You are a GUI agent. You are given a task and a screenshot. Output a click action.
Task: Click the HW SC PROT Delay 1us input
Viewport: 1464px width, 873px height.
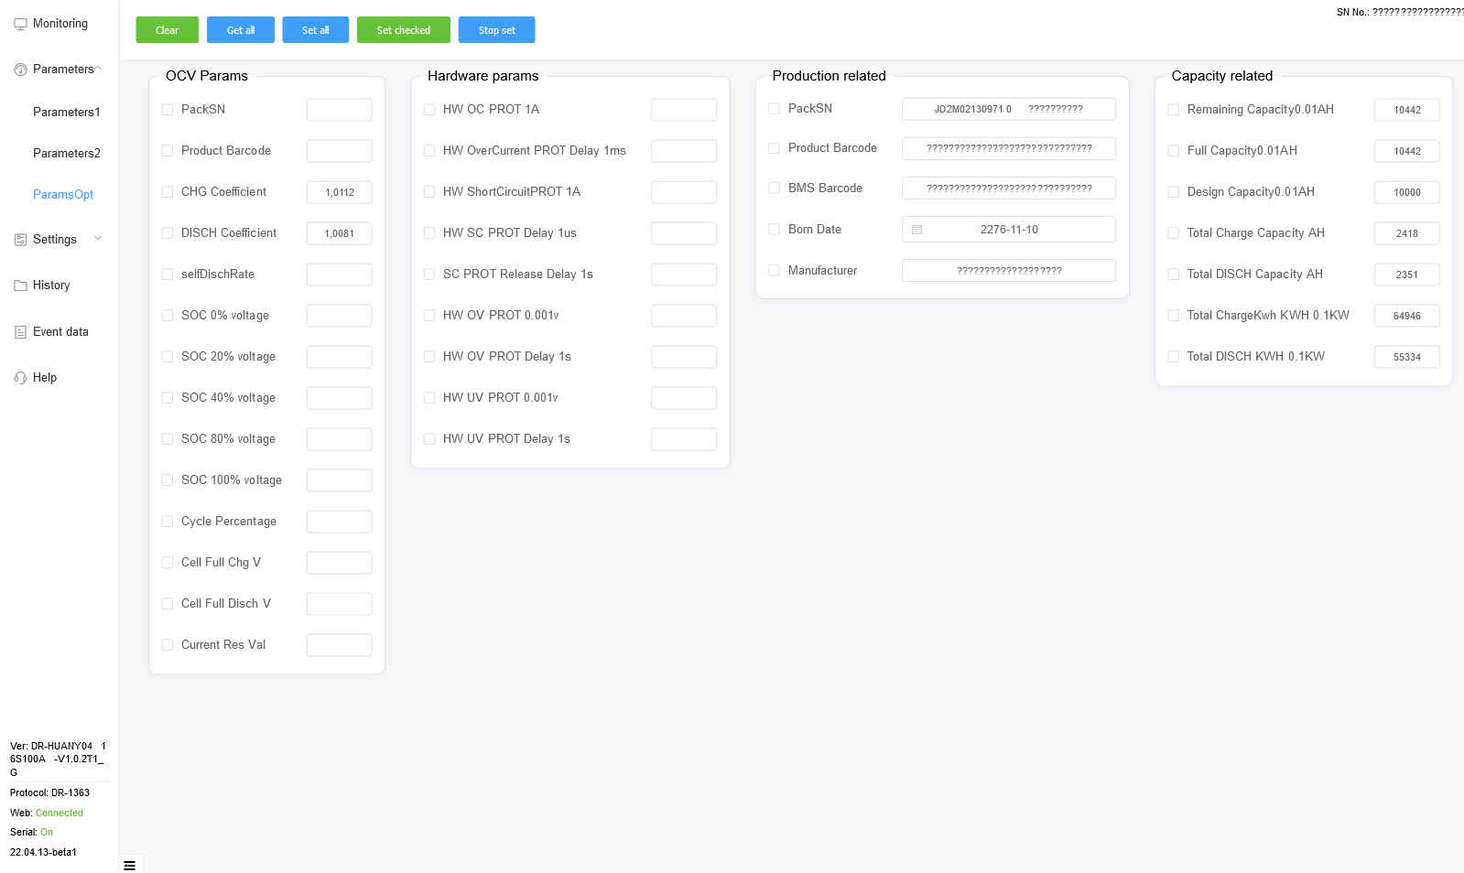(684, 233)
